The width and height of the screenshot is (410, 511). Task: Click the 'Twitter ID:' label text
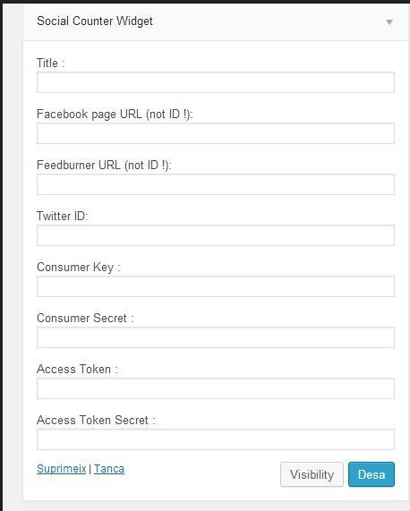pos(63,216)
